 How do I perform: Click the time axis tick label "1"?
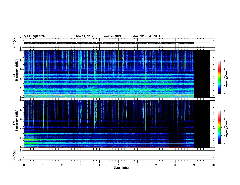(43, 165)
